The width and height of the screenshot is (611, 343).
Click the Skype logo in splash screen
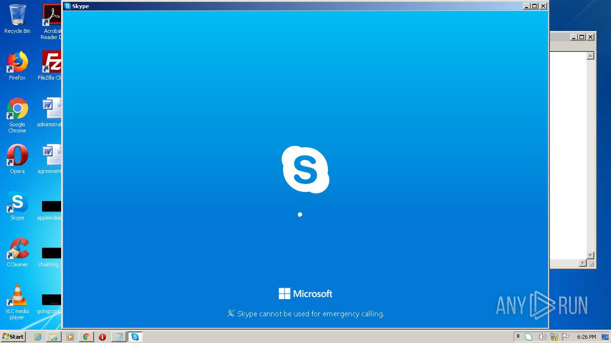pos(305,170)
